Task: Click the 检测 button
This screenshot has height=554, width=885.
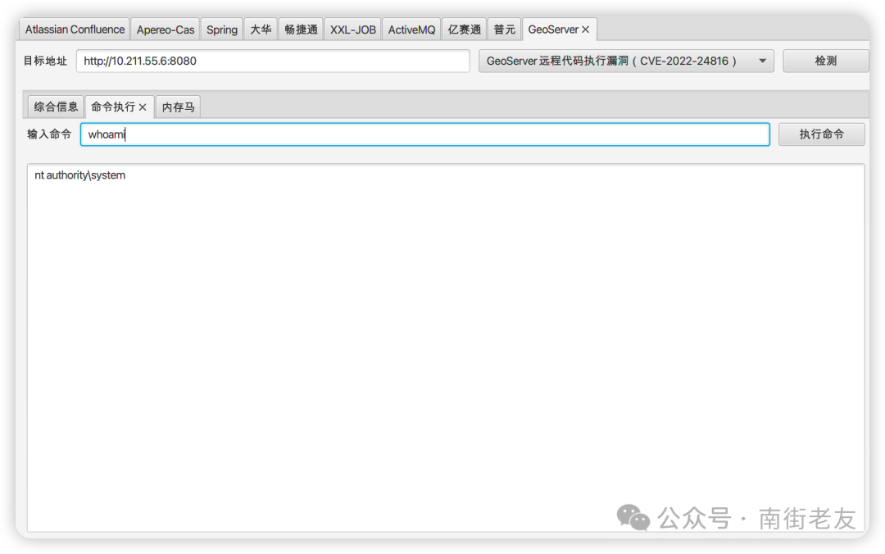Action: click(x=825, y=61)
